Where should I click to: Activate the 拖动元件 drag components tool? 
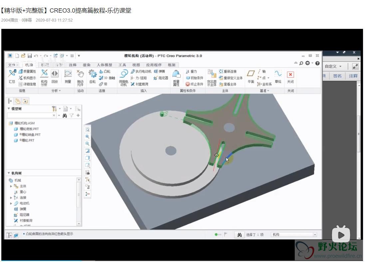coord(80,77)
